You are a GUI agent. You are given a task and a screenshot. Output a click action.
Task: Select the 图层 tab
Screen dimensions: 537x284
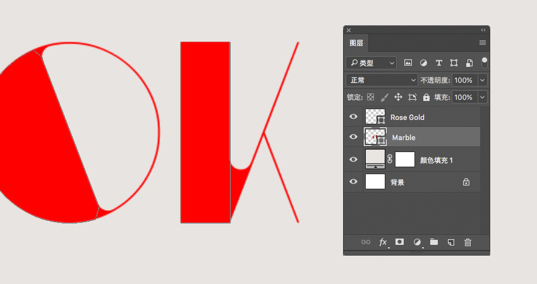tap(356, 43)
